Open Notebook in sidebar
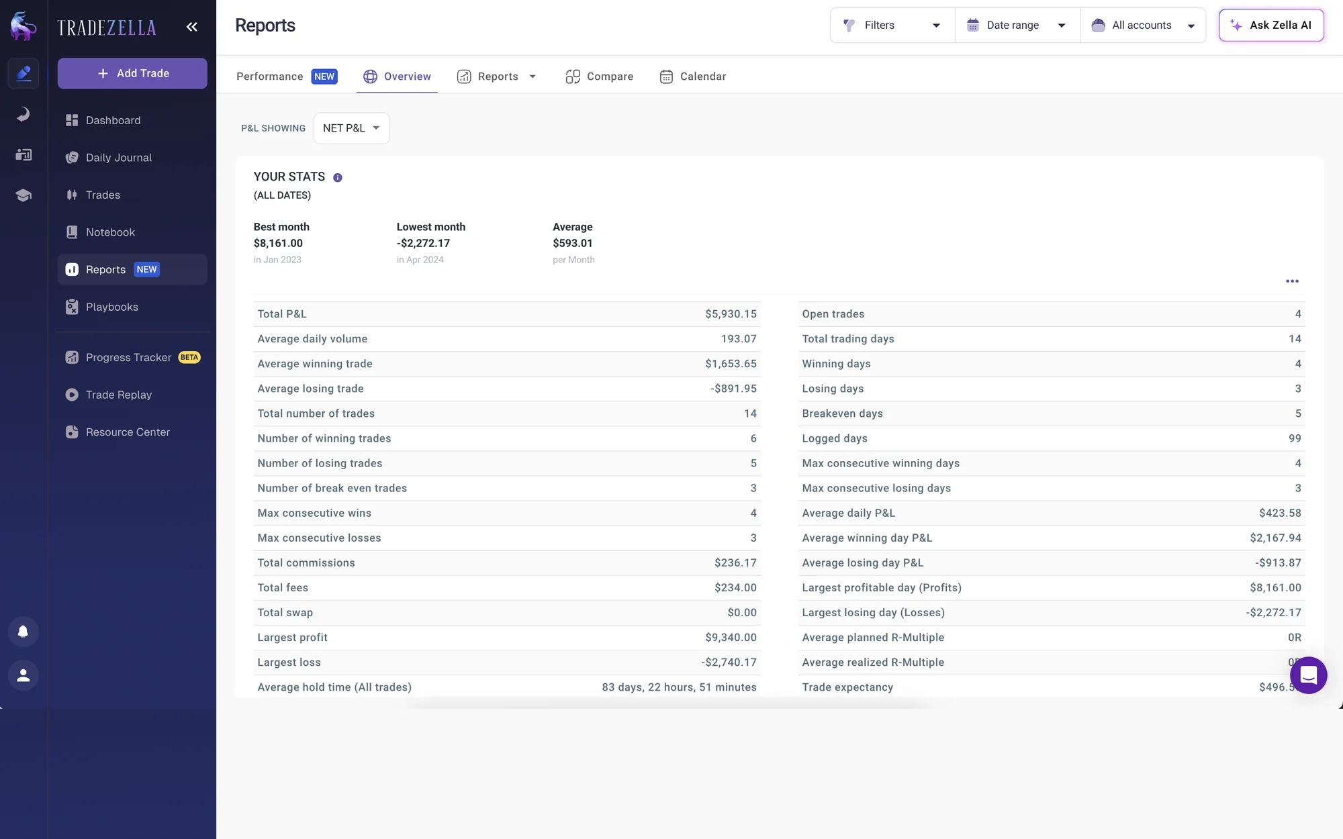This screenshot has height=839, width=1343. tap(132, 232)
